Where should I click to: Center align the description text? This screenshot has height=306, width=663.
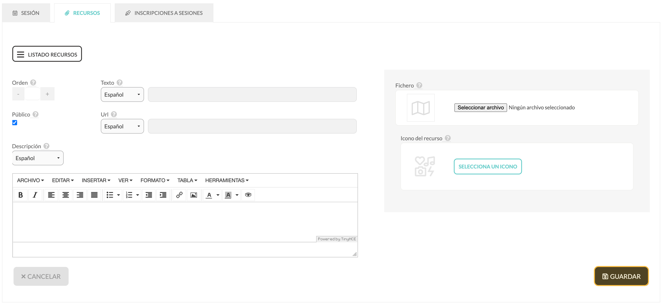tap(66, 195)
